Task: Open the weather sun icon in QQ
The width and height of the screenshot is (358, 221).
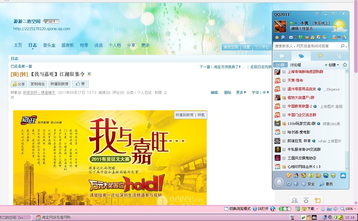Action: pyautogui.click(x=340, y=26)
